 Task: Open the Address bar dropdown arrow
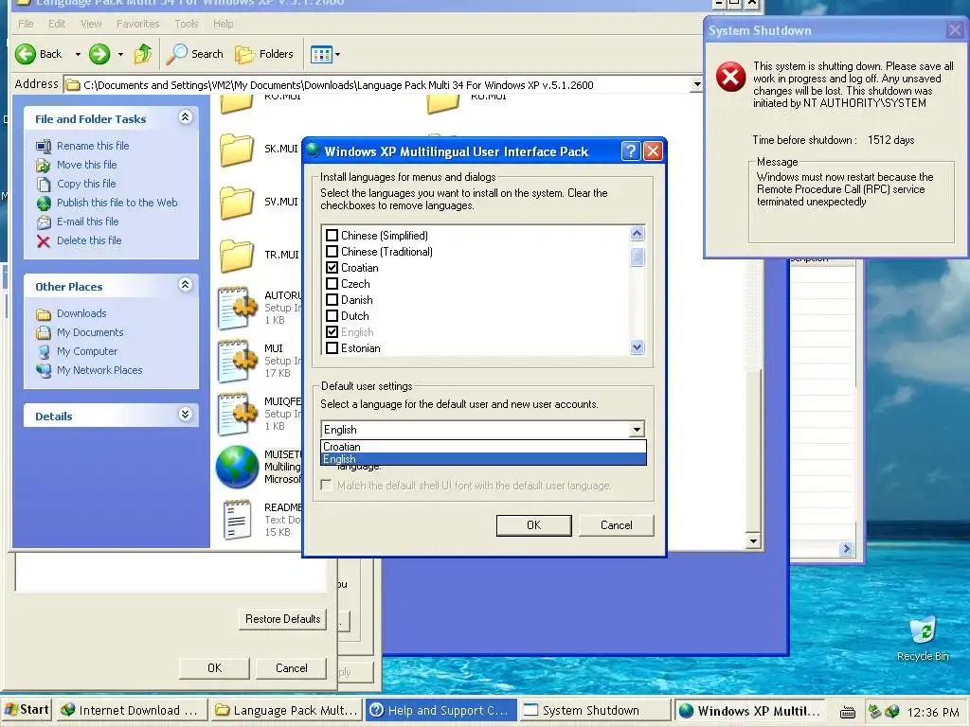click(696, 84)
